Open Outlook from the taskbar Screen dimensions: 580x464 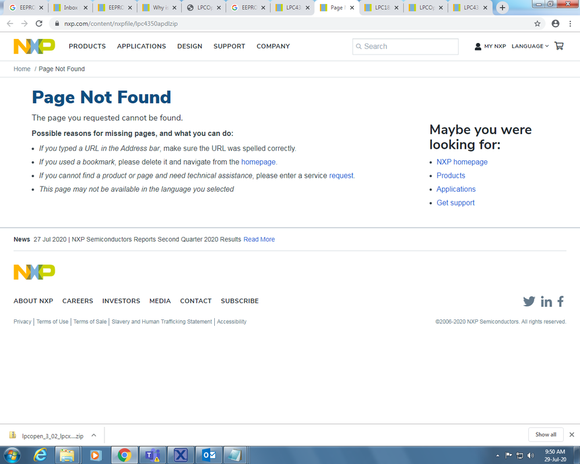209,455
